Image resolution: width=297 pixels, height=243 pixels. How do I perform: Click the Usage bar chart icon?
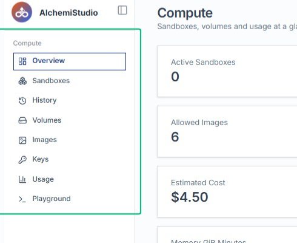22,179
